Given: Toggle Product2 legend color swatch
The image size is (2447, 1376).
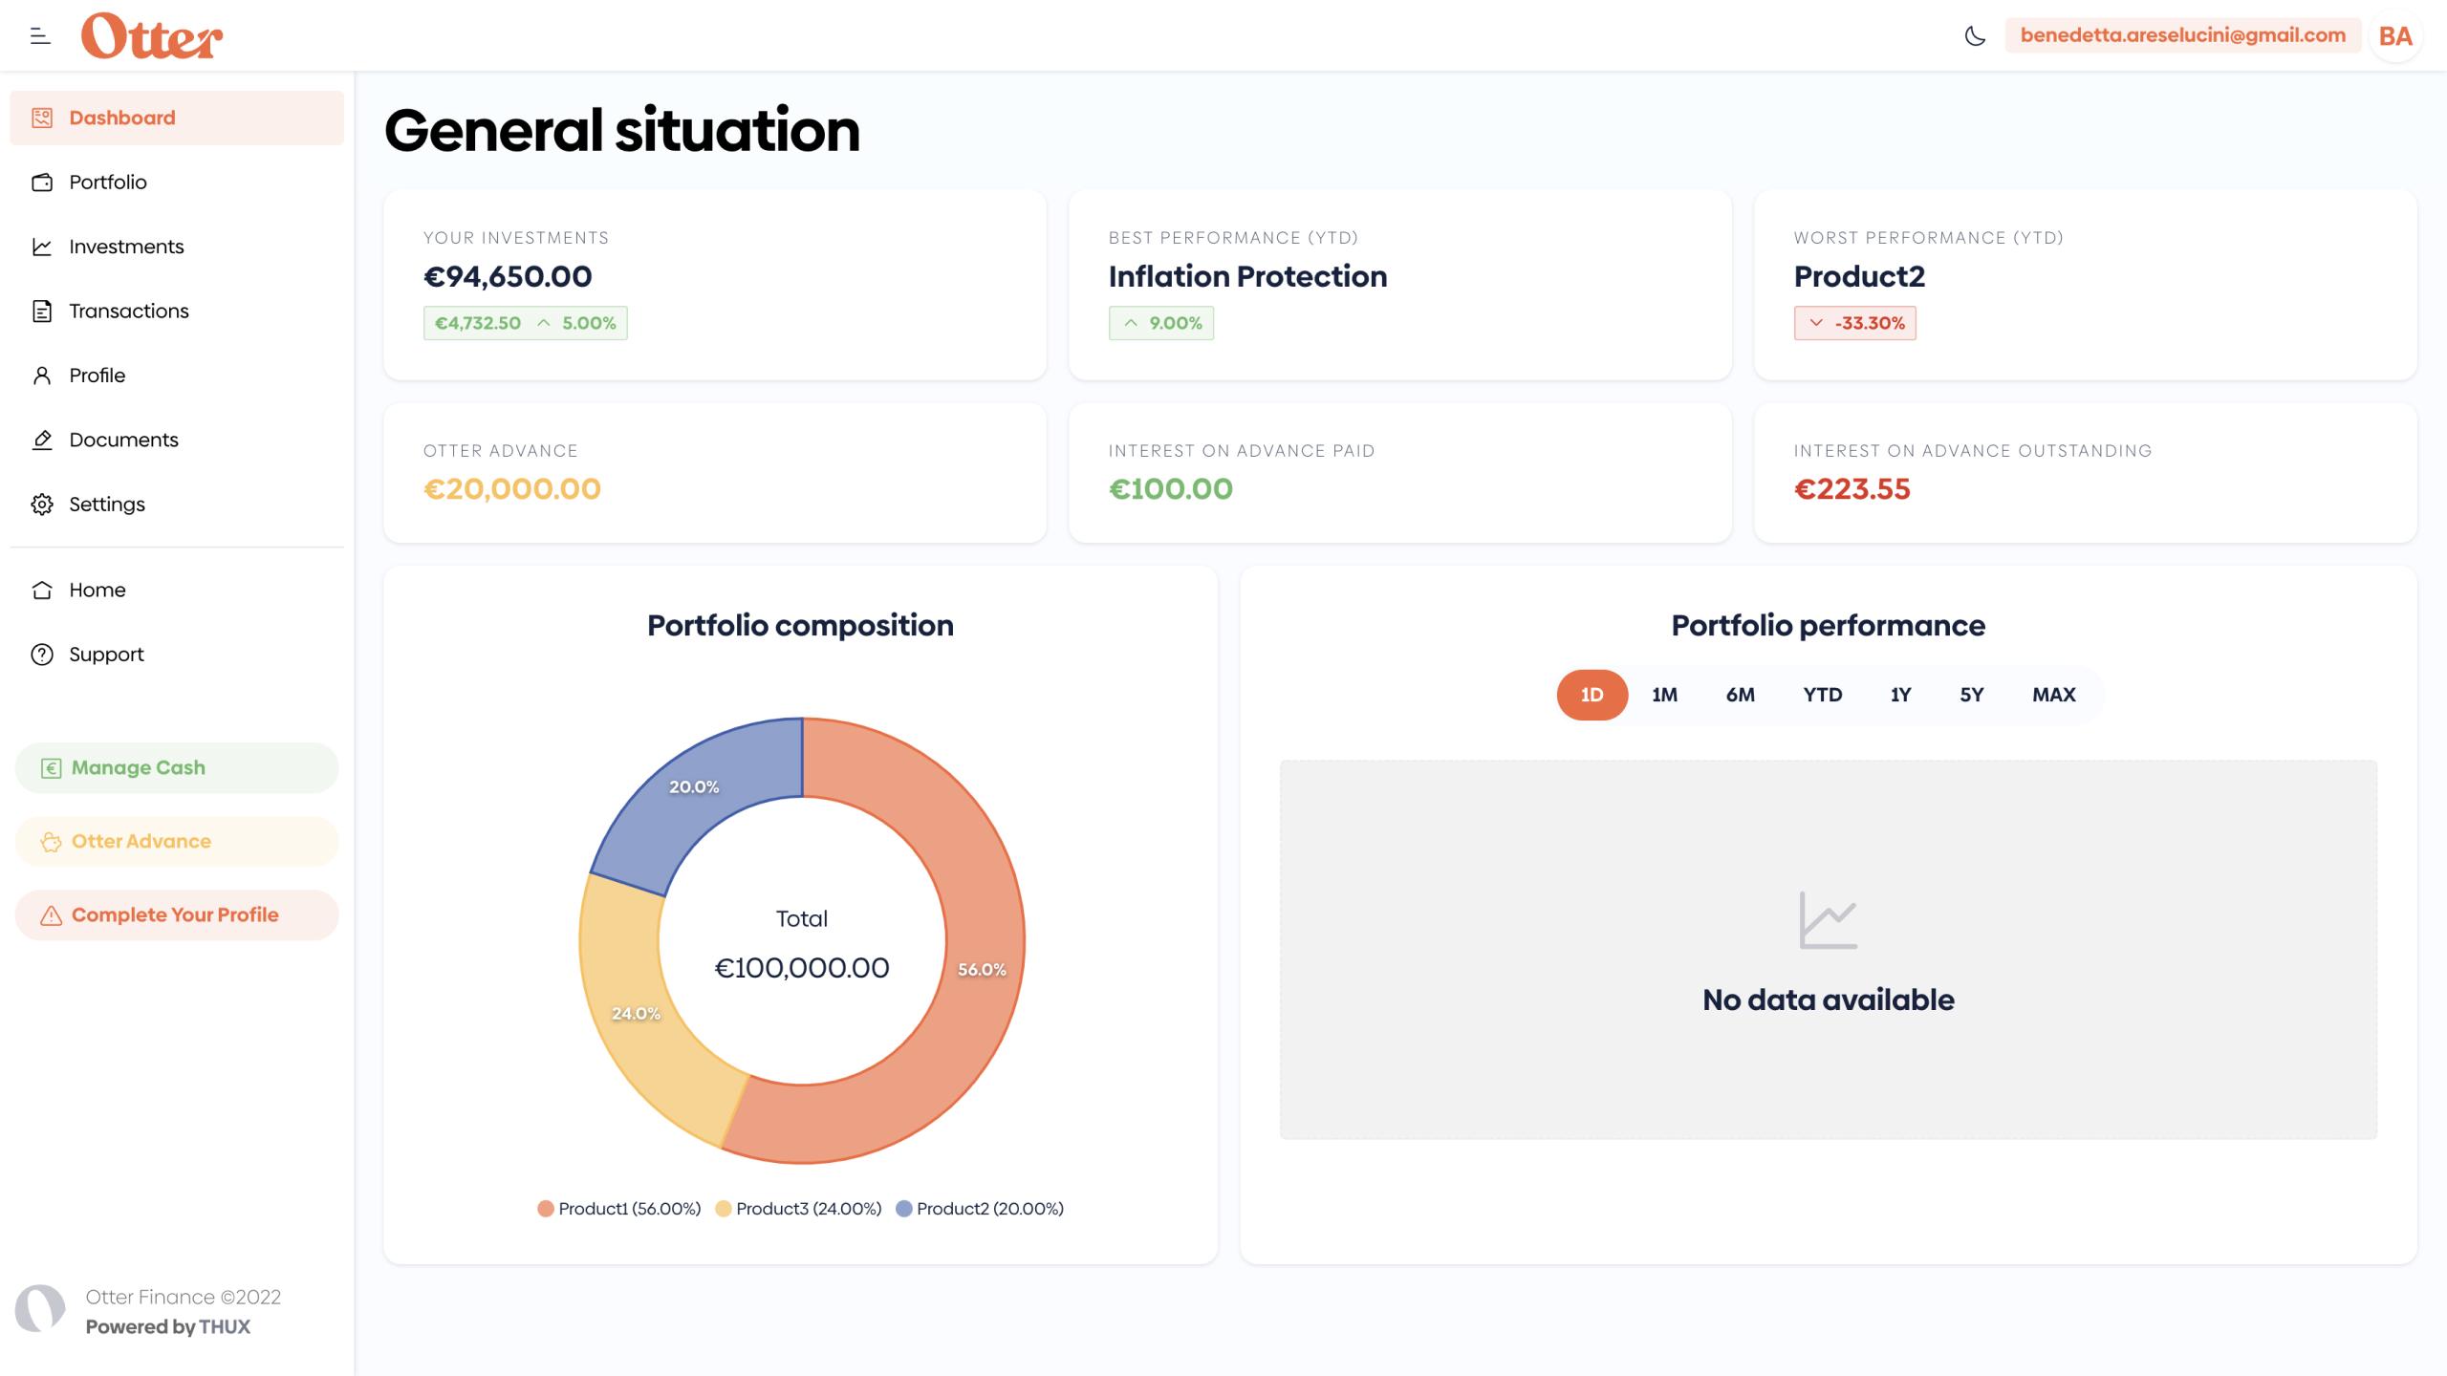Looking at the screenshot, I should pyautogui.click(x=903, y=1209).
